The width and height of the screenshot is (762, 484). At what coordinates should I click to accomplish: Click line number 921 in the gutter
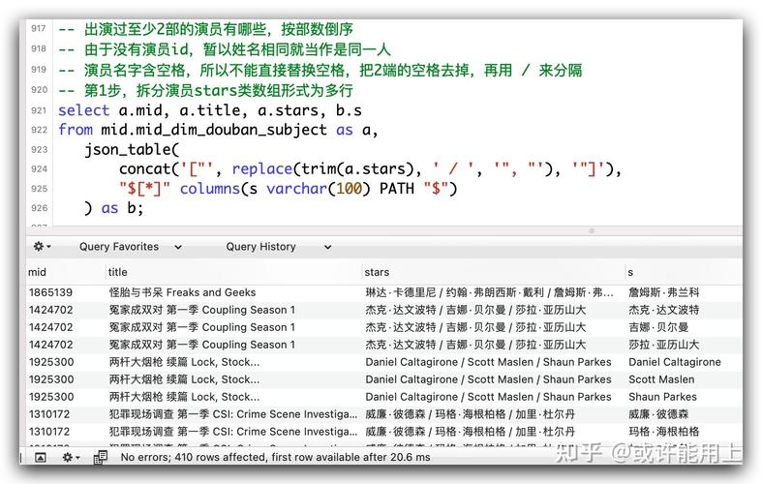pos(39,110)
